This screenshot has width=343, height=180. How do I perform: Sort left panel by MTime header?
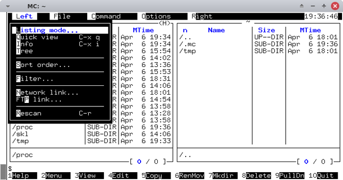coord(143,30)
